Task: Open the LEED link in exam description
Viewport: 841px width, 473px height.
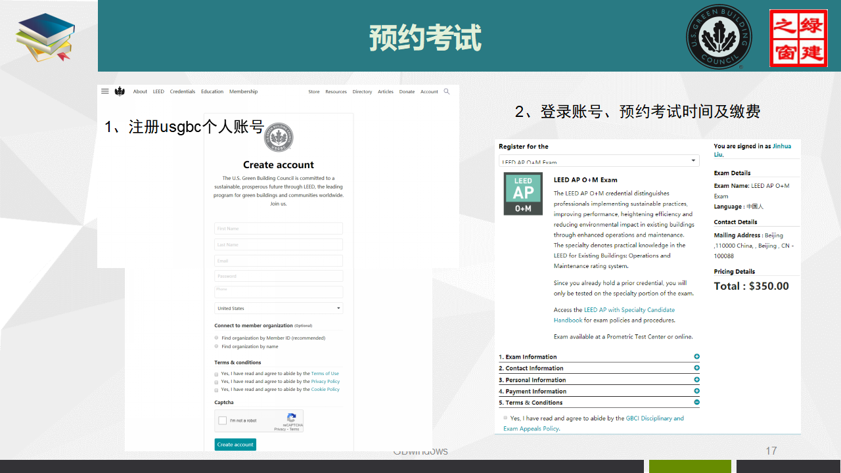Action: (560, 256)
